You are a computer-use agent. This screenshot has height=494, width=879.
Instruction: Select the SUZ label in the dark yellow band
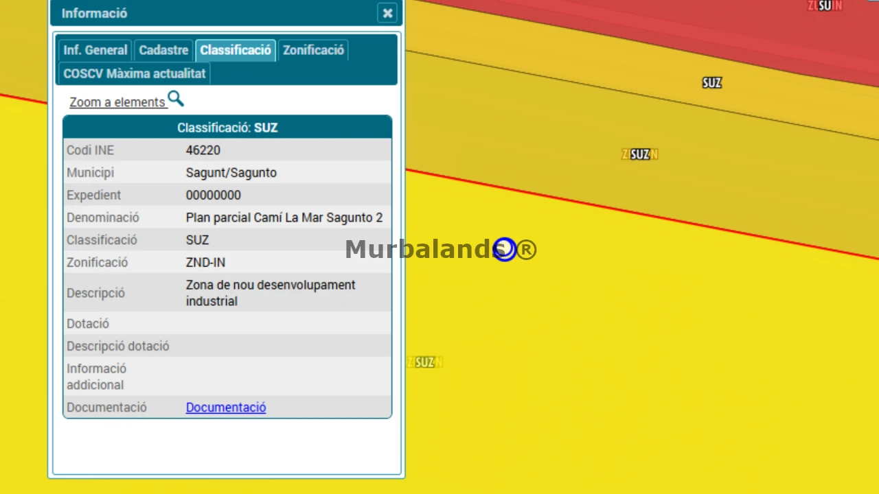pyautogui.click(x=640, y=154)
